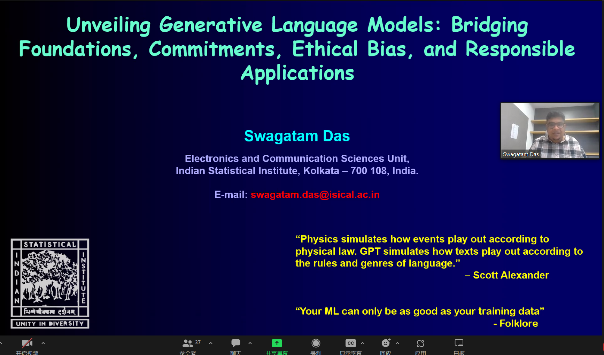This screenshot has height=355, width=604.
Task: Start video with the crossed-out camera icon
Action: click(27, 344)
